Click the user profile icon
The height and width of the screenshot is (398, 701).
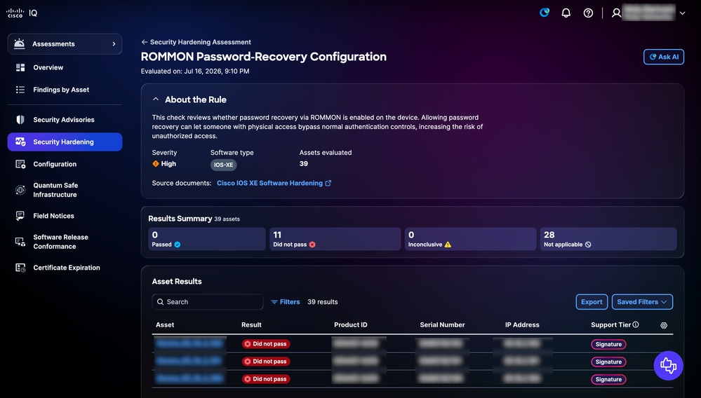(617, 13)
